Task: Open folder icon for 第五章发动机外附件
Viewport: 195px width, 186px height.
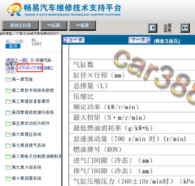Action: pyautogui.click(x=8, y=123)
